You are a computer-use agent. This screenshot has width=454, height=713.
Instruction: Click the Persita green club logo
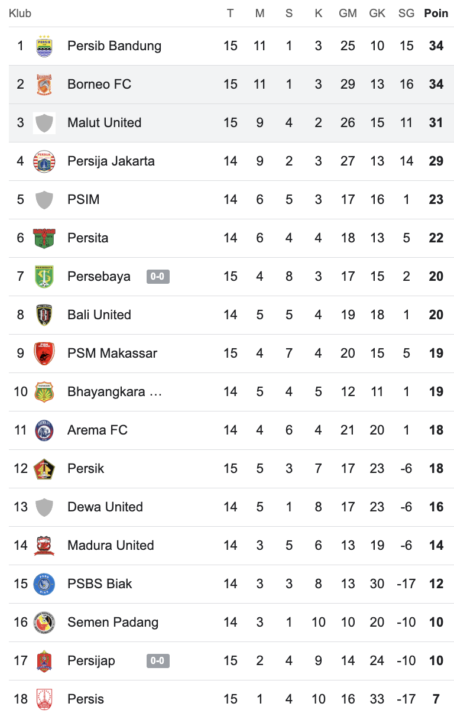point(44,238)
